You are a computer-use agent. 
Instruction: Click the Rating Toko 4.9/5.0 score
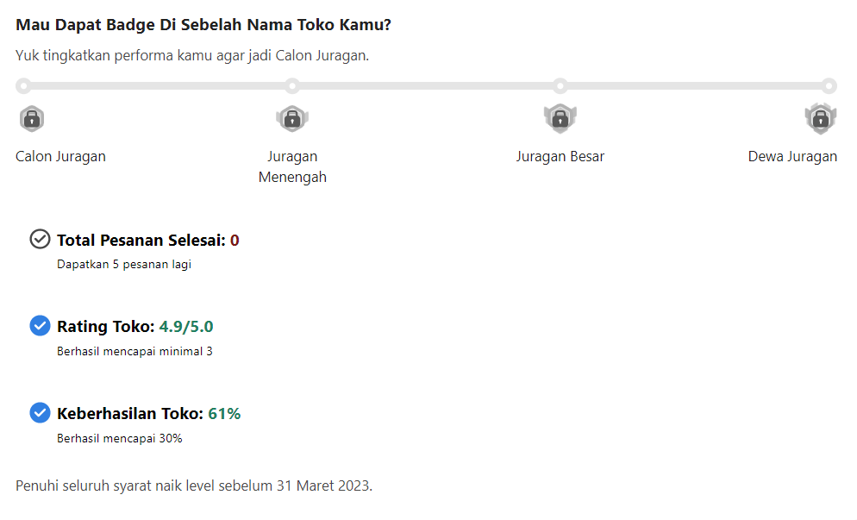(x=186, y=327)
